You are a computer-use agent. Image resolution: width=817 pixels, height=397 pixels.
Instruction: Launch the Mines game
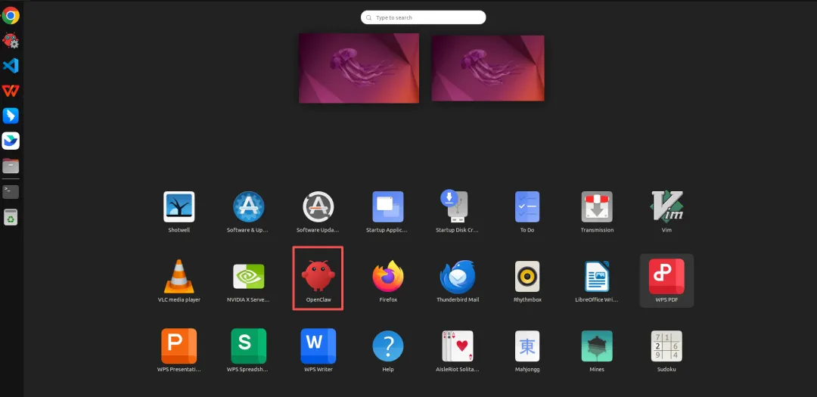(597, 346)
